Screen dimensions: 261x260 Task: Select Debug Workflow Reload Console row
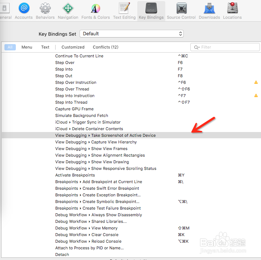coord(131,241)
